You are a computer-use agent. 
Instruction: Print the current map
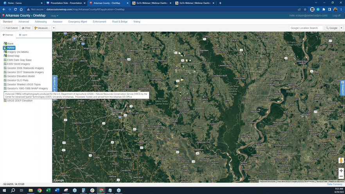[x=26, y=28]
